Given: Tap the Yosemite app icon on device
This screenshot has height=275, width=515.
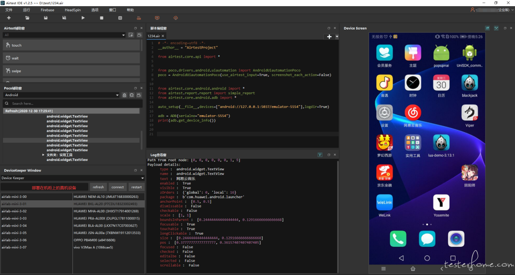Looking at the screenshot, I should point(441,203).
